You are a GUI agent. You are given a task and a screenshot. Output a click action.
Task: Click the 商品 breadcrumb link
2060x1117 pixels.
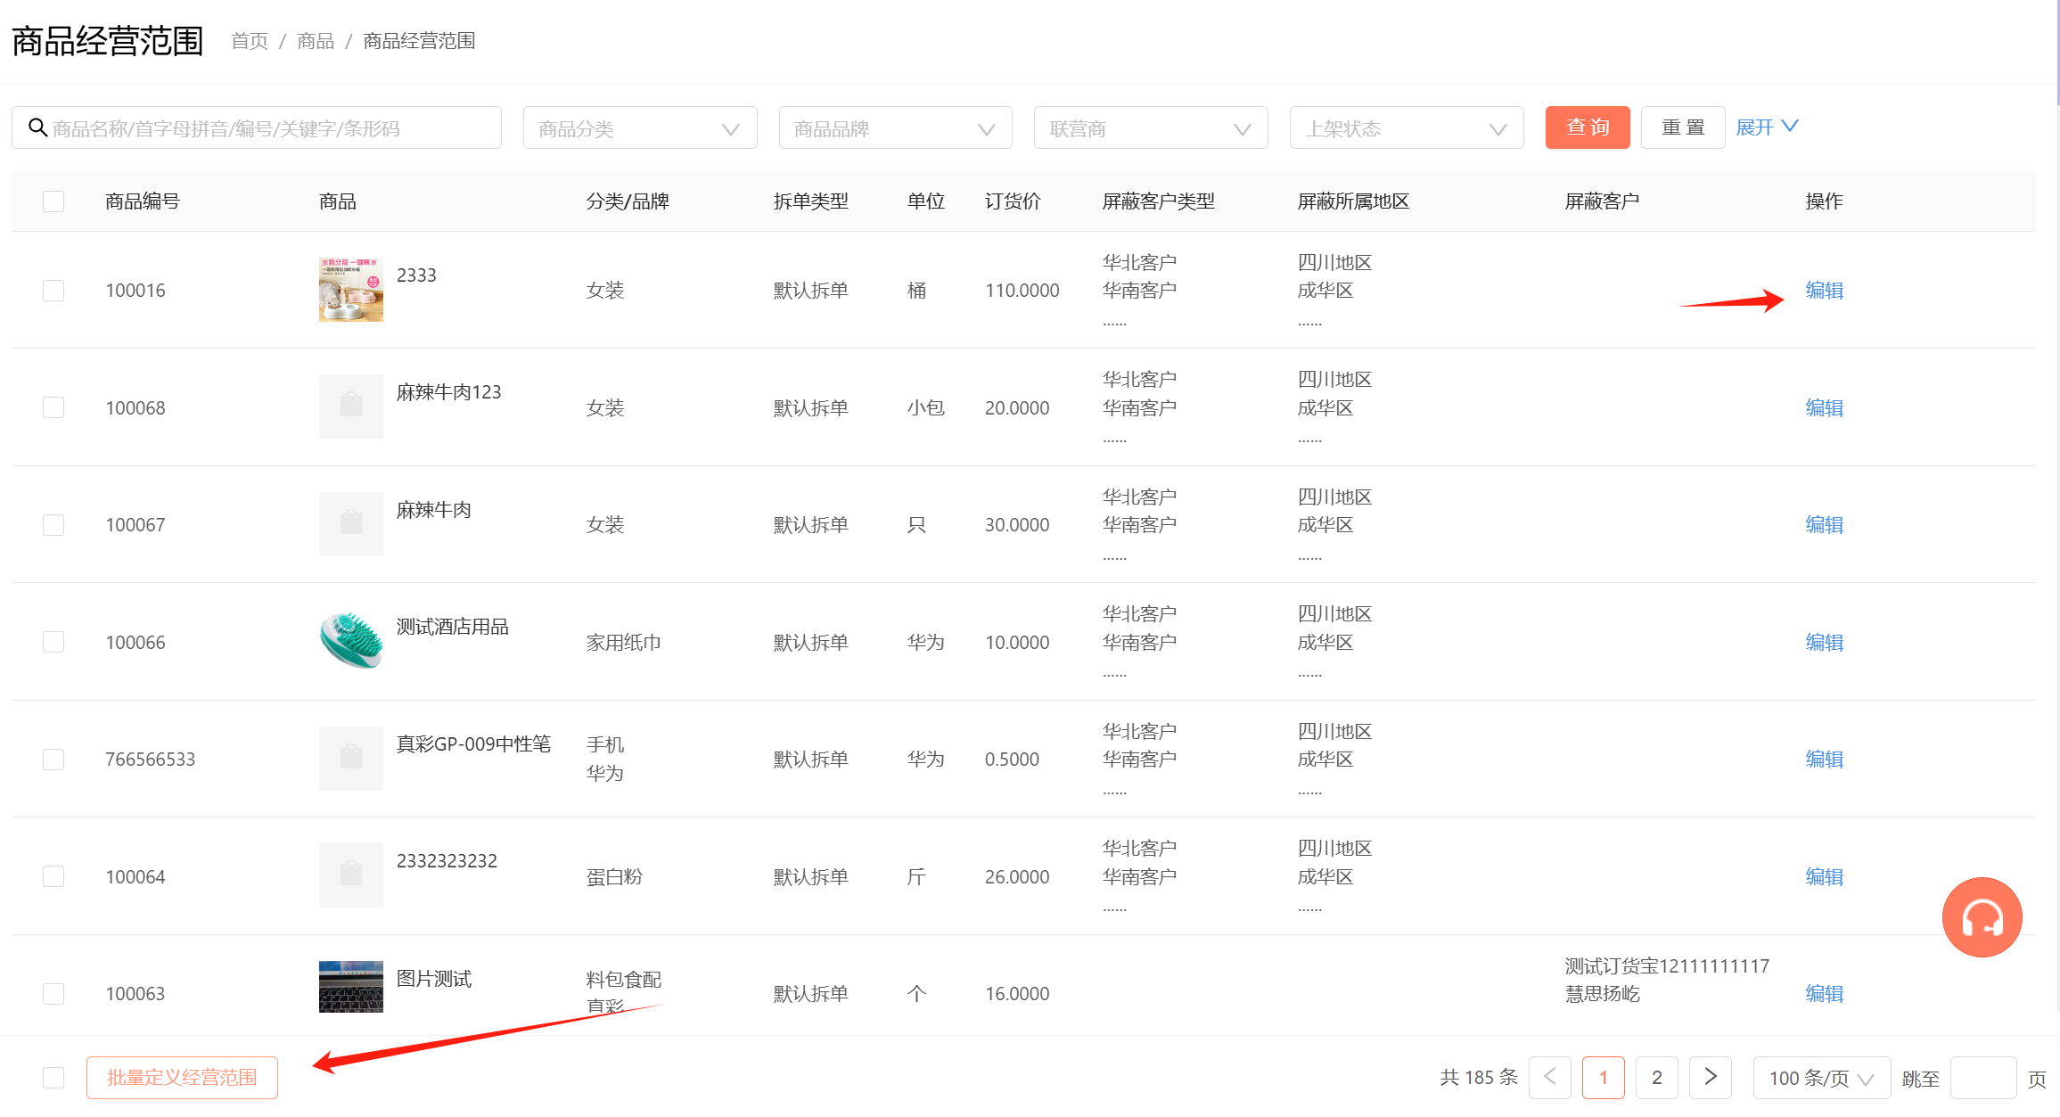(x=316, y=41)
